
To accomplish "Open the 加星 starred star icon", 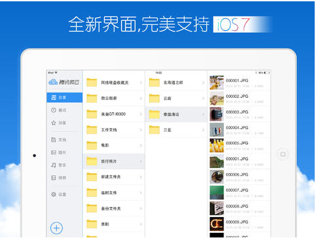I will pos(54,123).
